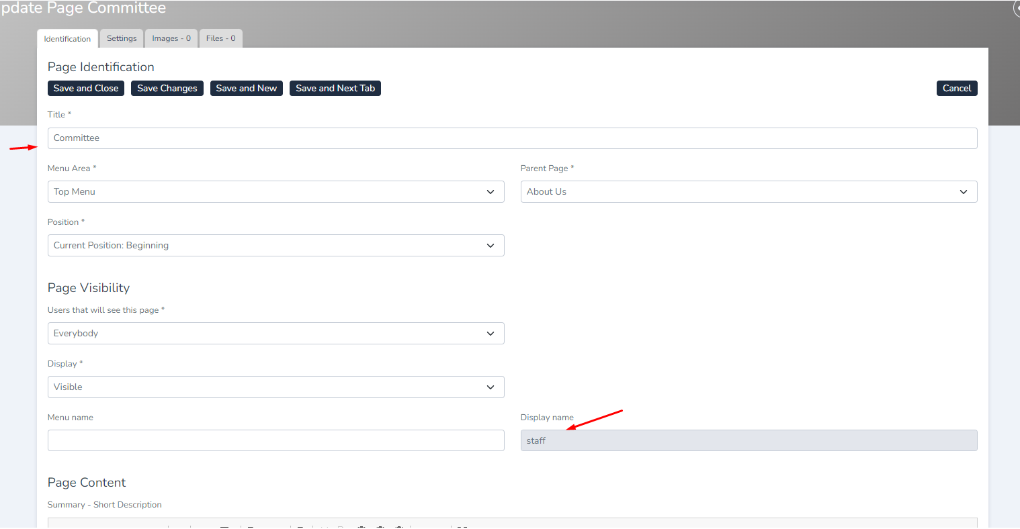Open the Display visibility dropdown
Viewport: 1020px width, 529px height.
tap(275, 387)
